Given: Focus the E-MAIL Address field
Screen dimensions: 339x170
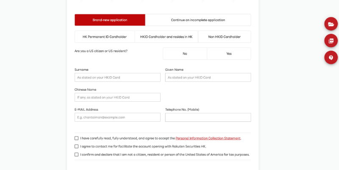Looking at the screenshot, I should click(117, 117).
